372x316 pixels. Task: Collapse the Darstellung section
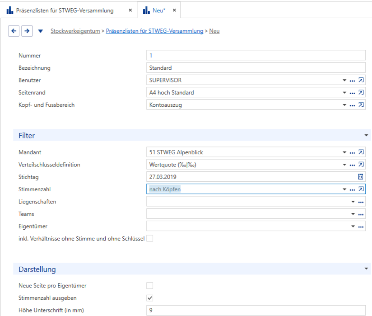(366, 269)
